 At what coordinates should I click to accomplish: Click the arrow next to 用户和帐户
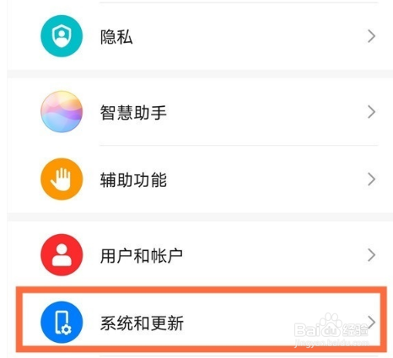(372, 255)
